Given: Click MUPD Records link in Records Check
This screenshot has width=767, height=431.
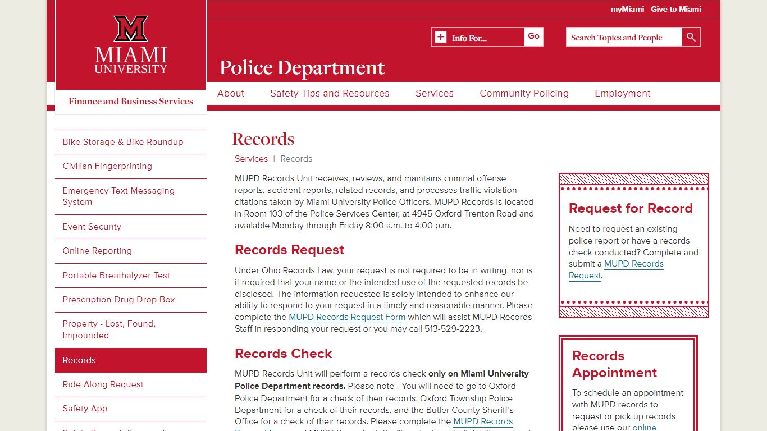Looking at the screenshot, I should 483,421.
